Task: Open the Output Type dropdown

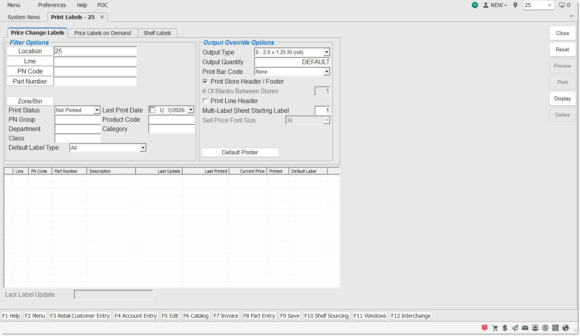Action: click(327, 52)
